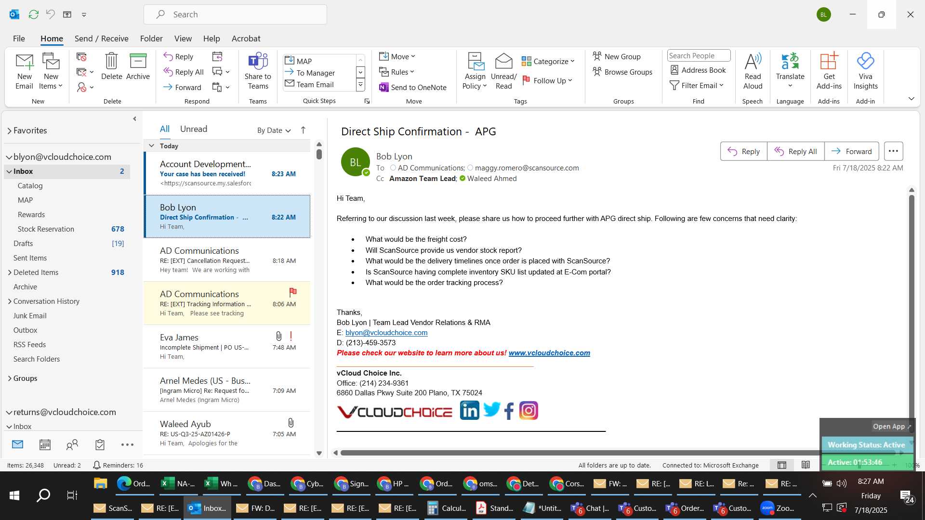The width and height of the screenshot is (925, 520).
Task: Click flag on AD Communications Tracking email
Action: [292, 292]
